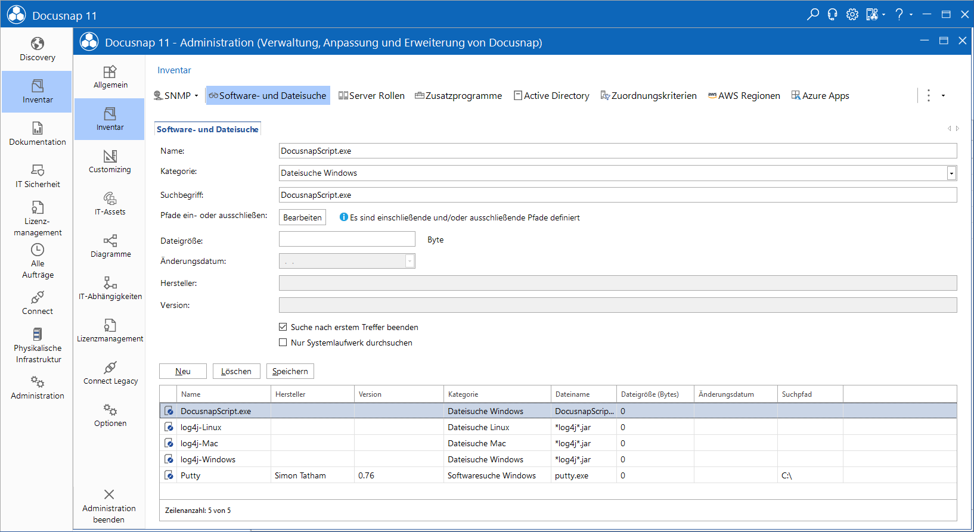This screenshot has width=974, height=532.
Task: Open the Administration item in the outer sidebar
Action: [x=37, y=388]
